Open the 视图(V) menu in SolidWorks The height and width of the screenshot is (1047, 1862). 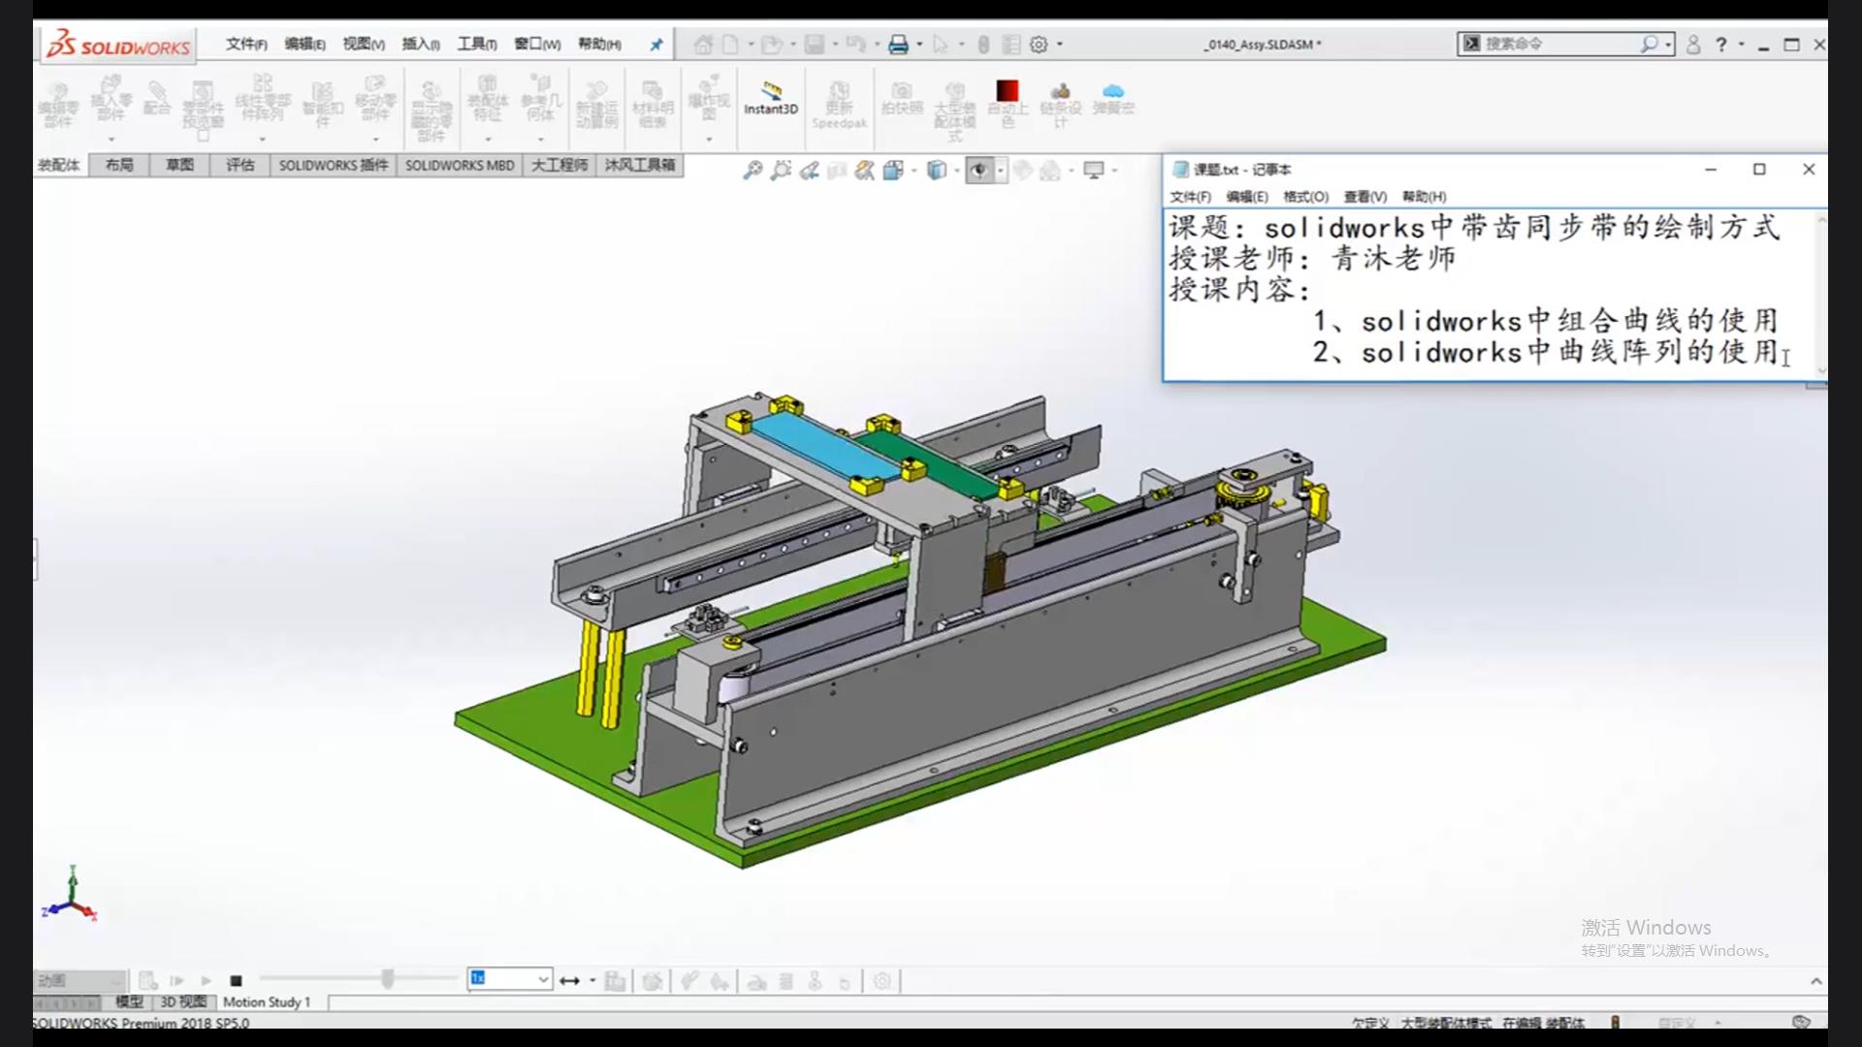tap(364, 45)
